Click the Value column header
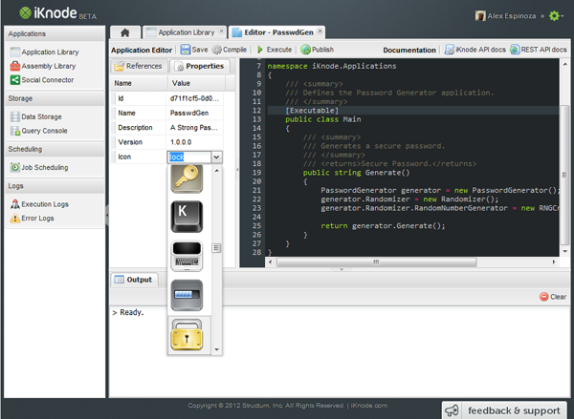This screenshot has height=419, width=574. (196, 83)
